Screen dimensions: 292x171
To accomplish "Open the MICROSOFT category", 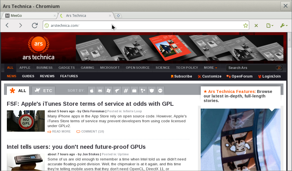I will coord(110,68).
